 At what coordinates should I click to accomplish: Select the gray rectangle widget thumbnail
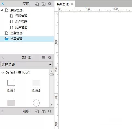[x=11, y=103]
